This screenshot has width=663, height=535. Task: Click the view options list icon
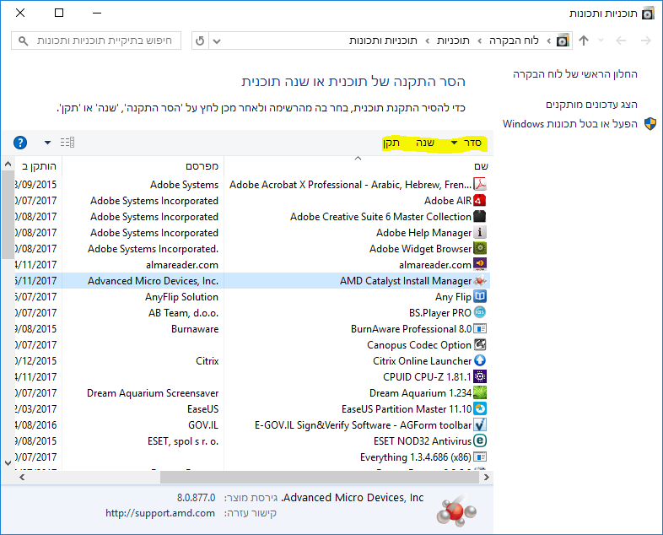(x=67, y=142)
